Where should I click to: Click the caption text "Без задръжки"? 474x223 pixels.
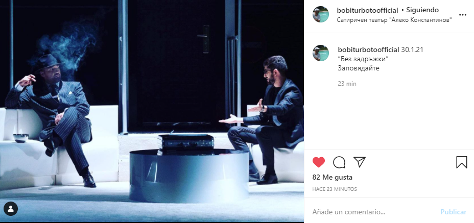(363, 59)
